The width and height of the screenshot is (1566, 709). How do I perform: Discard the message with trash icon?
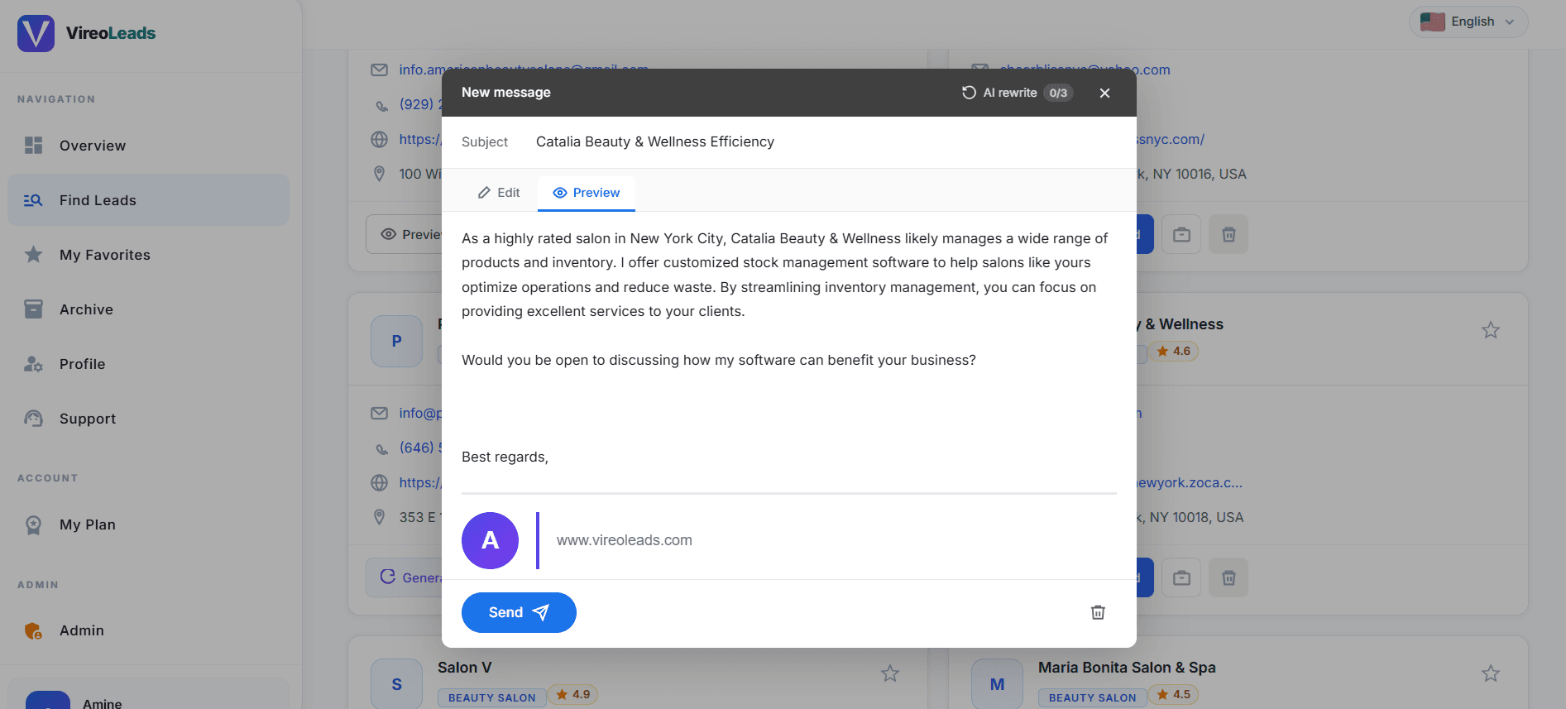(1098, 612)
